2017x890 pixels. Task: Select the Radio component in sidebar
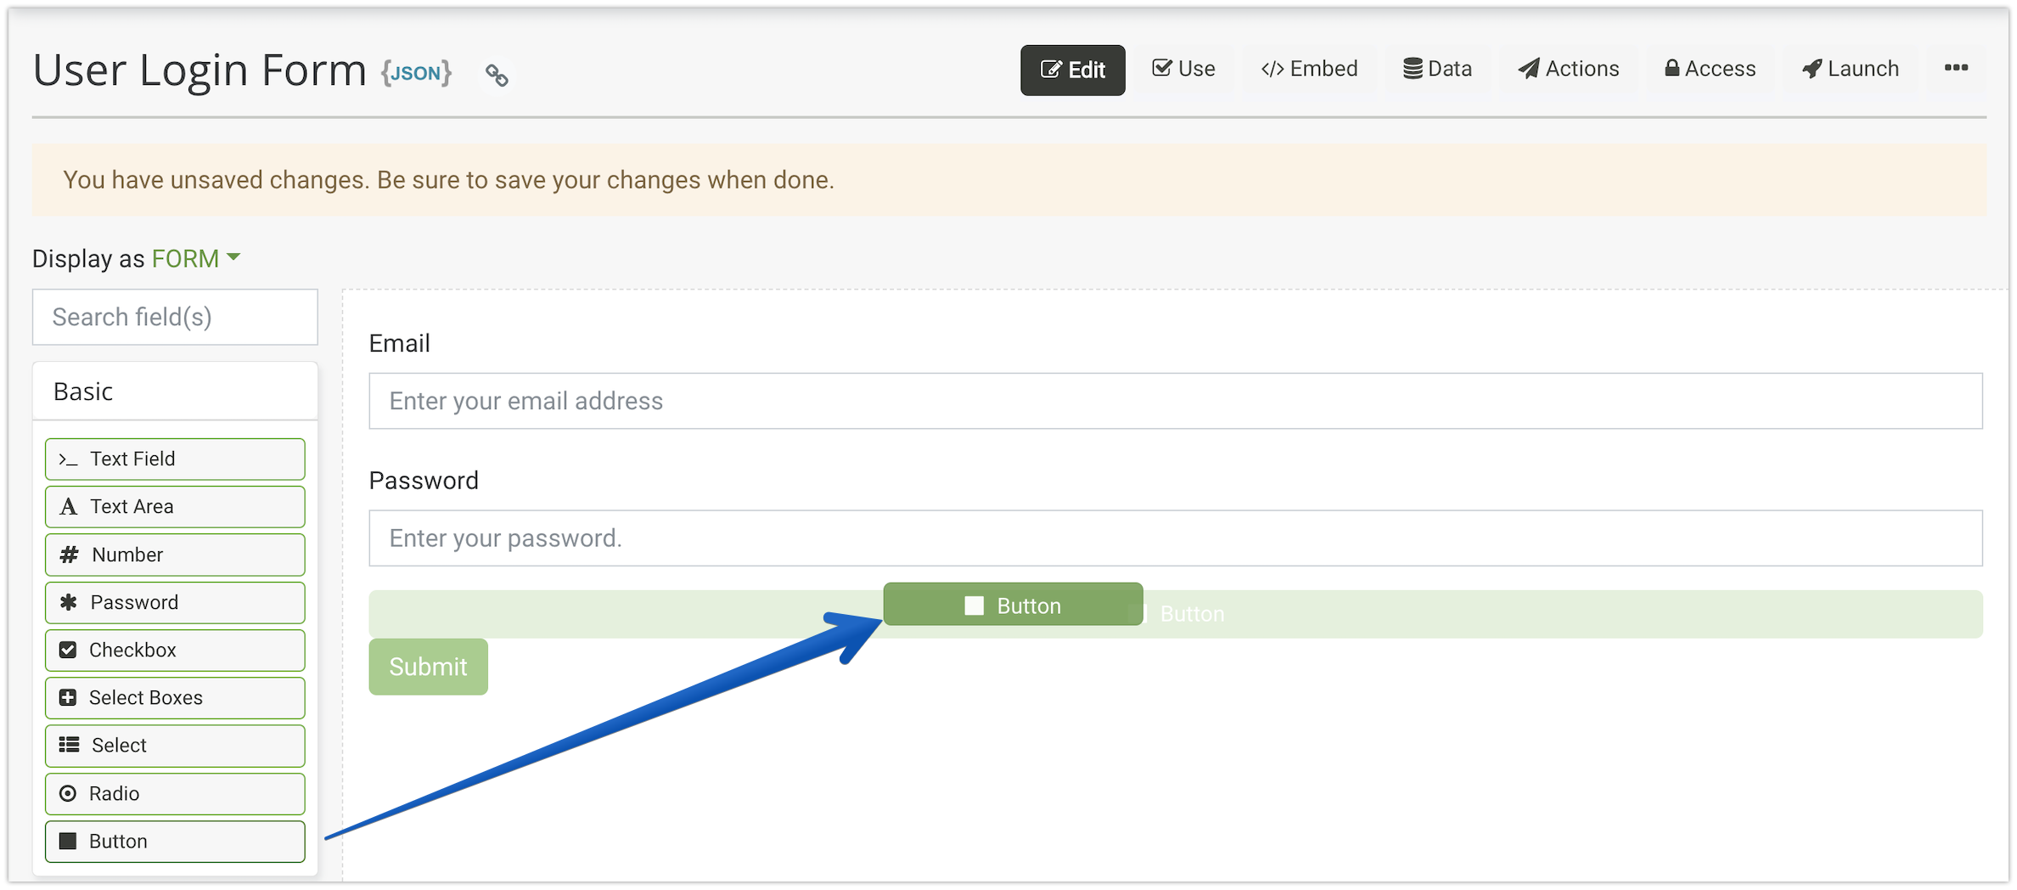click(175, 793)
